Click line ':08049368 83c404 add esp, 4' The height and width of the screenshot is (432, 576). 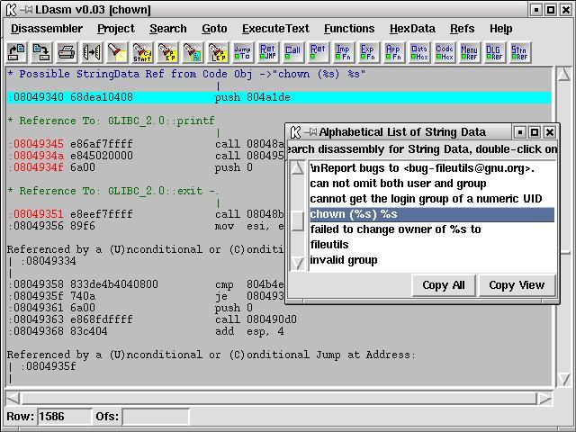pos(146,331)
